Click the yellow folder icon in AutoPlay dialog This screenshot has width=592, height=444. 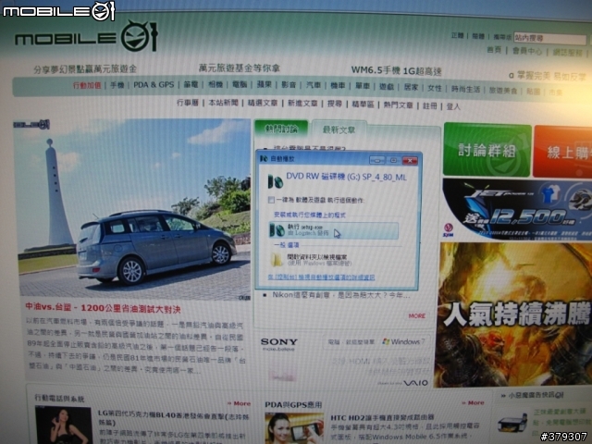(277, 260)
